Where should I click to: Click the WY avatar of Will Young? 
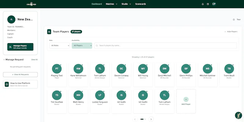pyautogui.click(x=143, y=68)
